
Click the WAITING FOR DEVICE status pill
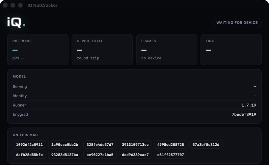(x=237, y=23)
